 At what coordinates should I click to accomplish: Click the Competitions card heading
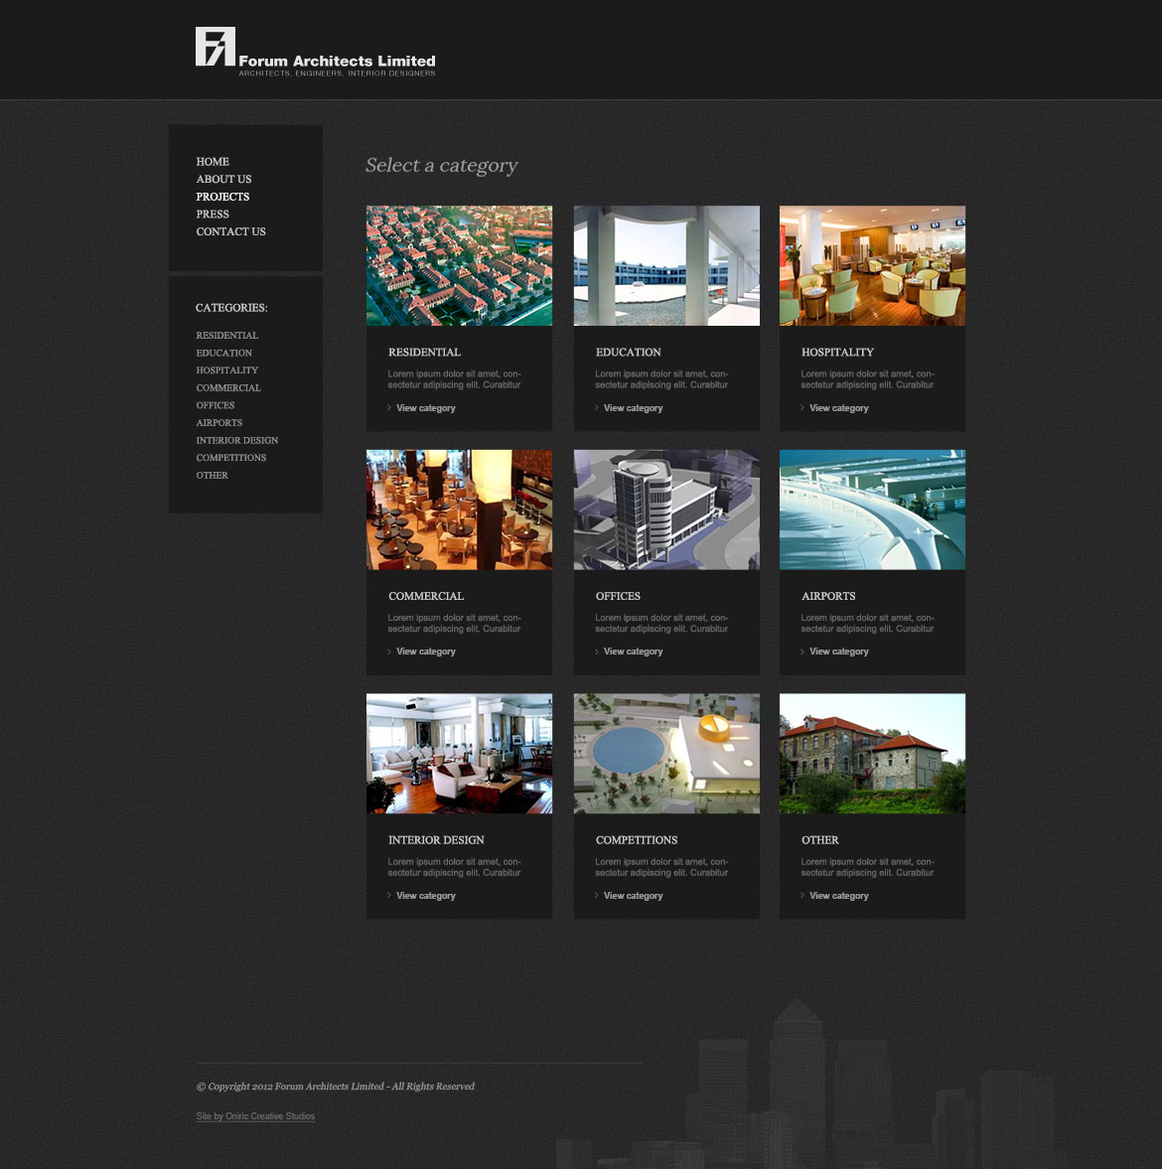pyautogui.click(x=637, y=840)
